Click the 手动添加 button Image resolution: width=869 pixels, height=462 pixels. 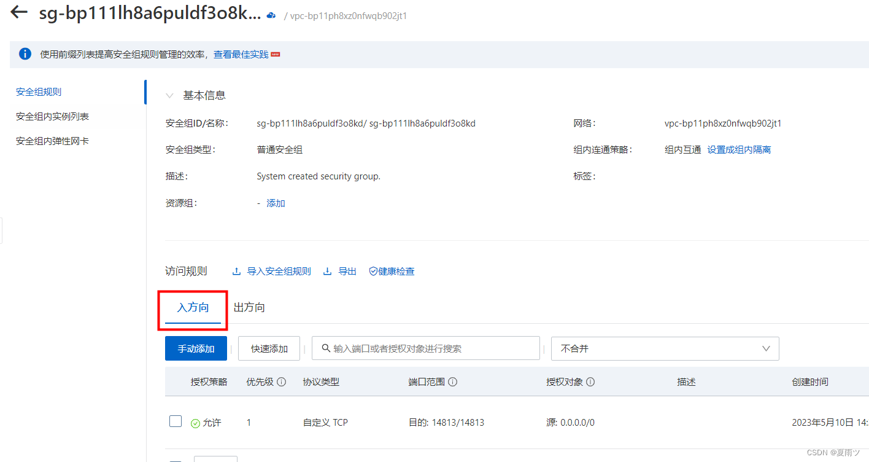click(196, 348)
